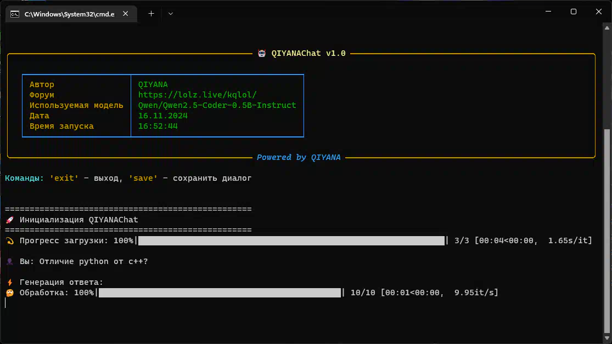Maximize the terminal window
Image resolution: width=612 pixels, height=344 pixels.
574,12
